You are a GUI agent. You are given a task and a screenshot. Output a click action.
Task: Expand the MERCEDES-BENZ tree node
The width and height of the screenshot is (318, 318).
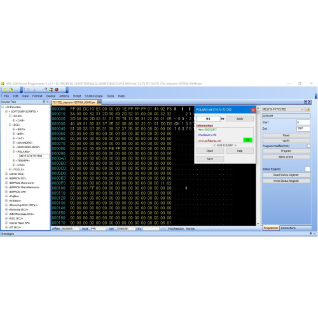[x=14, y=147]
